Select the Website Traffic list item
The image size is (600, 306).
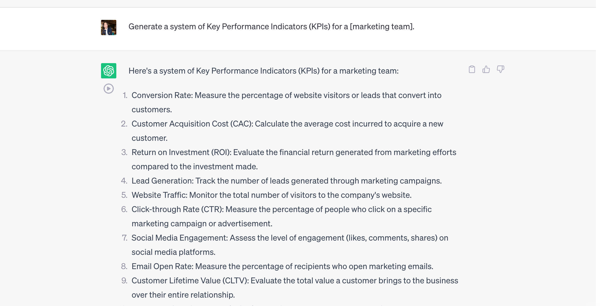tap(272, 195)
